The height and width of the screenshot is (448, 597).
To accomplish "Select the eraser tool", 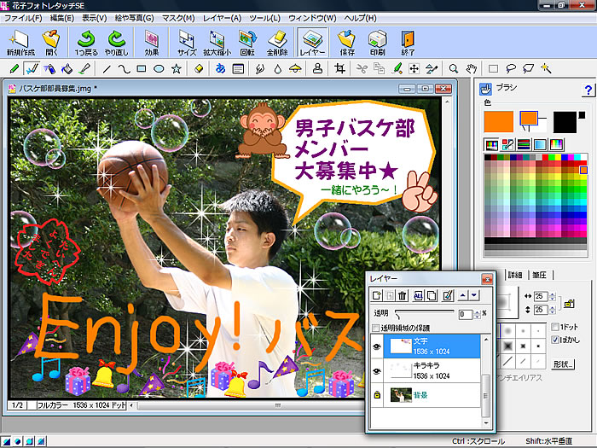I will (199, 69).
